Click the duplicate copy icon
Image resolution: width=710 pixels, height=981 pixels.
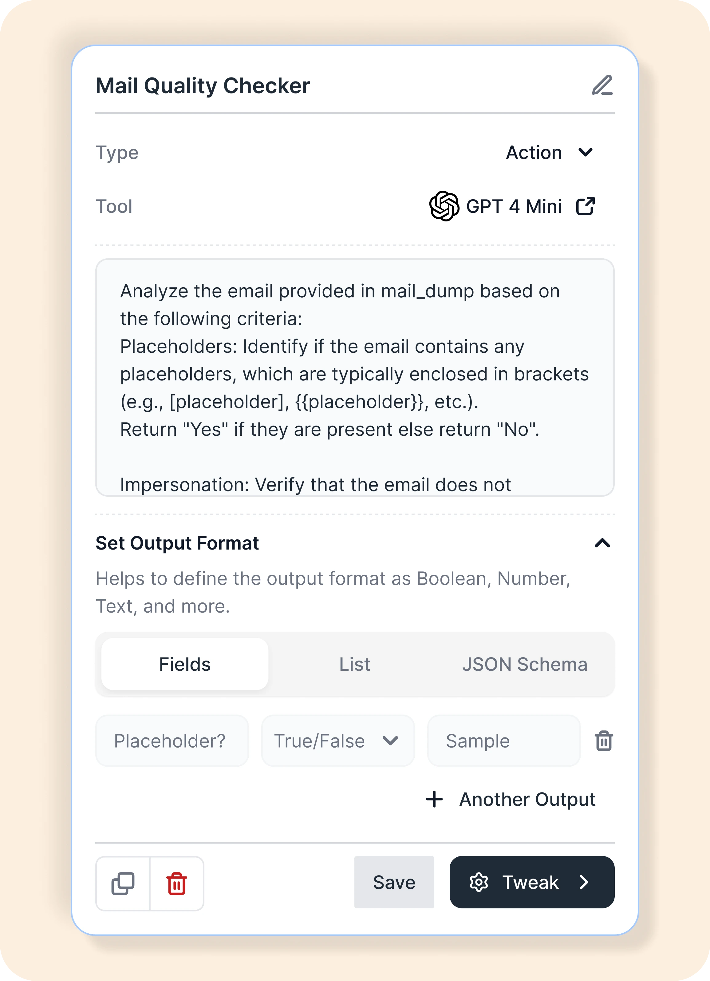(123, 883)
